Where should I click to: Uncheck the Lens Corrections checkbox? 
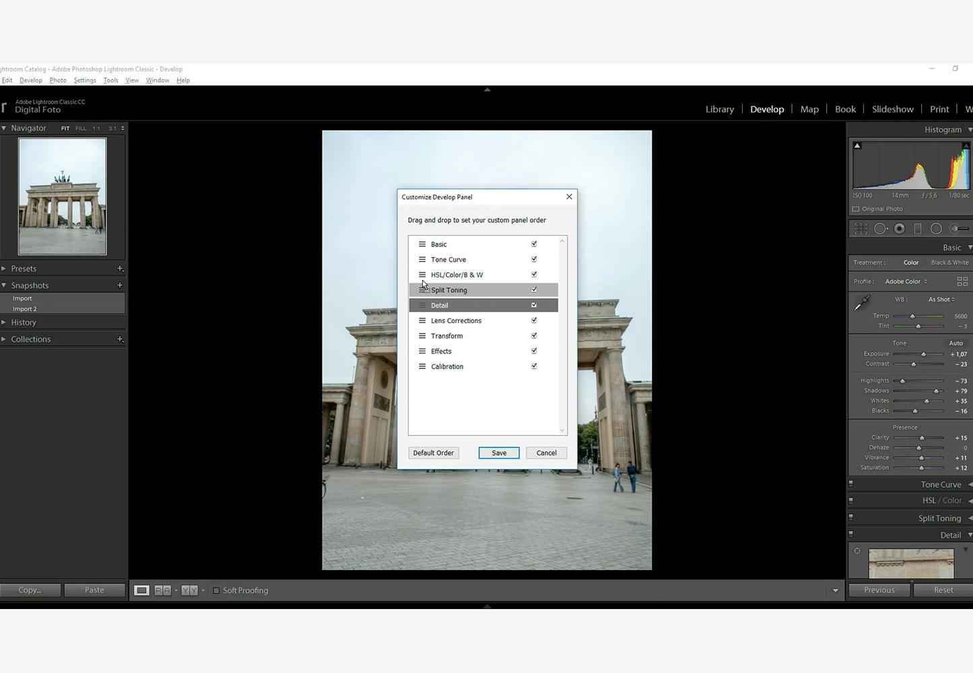534,321
